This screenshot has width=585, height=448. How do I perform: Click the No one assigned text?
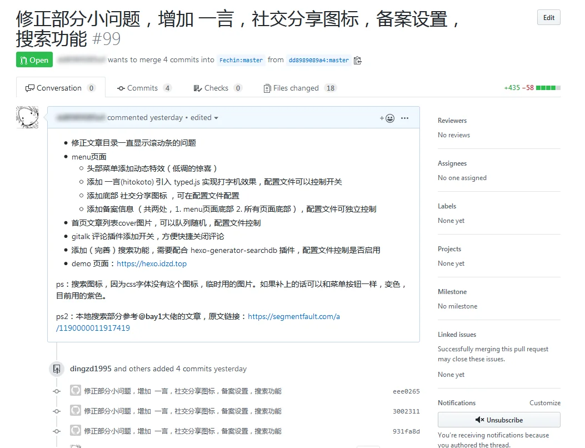pyautogui.click(x=462, y=178)
